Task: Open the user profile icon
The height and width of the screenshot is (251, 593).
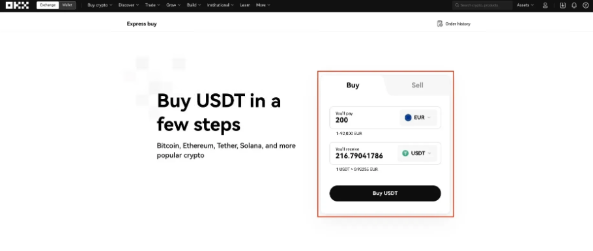Action: pos(545,5)
